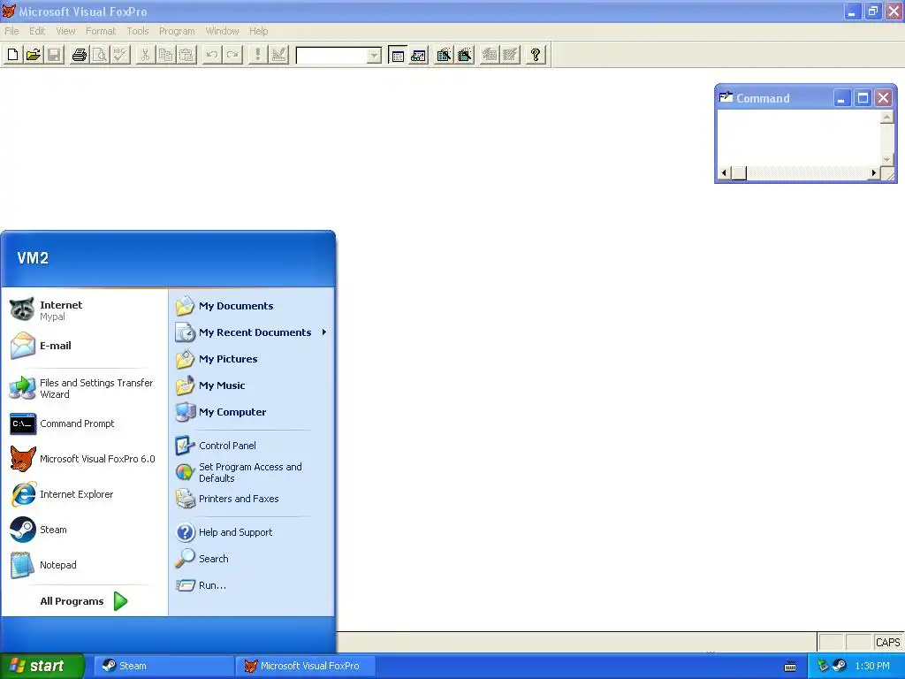Click the Spelling check toolbar icon
905x679 pixels.
click(120, 55)
